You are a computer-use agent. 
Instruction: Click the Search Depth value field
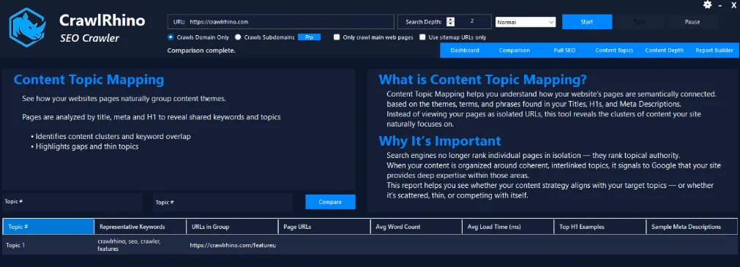(x=472, y=22)
